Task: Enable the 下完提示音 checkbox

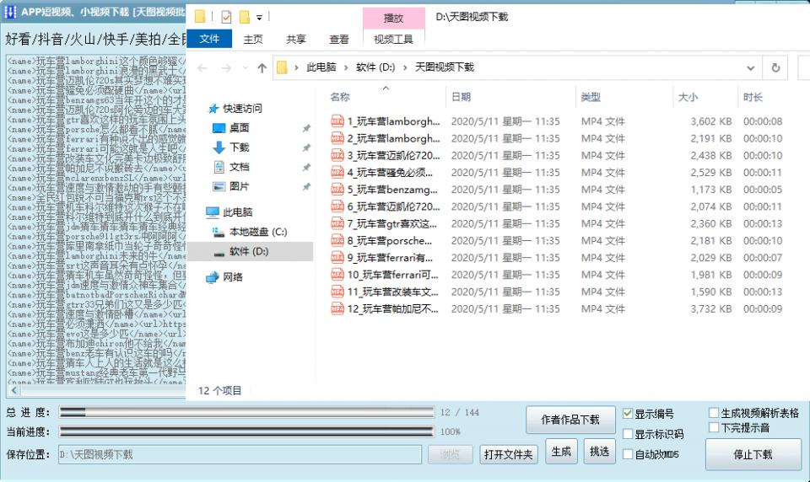Action: [714, 427]
